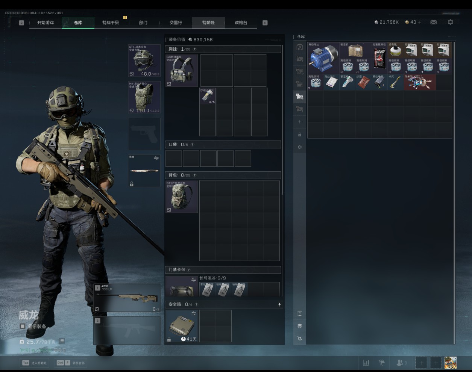Open the 特勤处 tab
The image size is (472, 372).
click(208, 23)
